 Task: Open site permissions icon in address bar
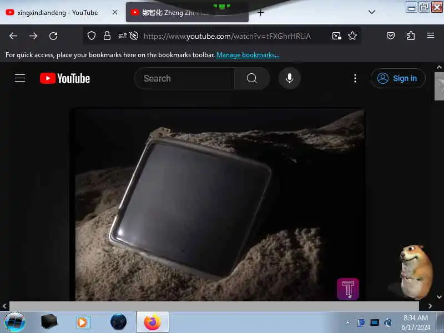[x=122, y=36]
